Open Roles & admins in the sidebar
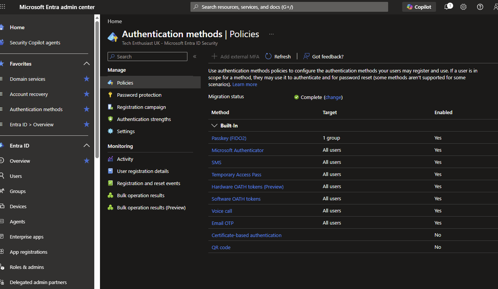 pos(27,267)
